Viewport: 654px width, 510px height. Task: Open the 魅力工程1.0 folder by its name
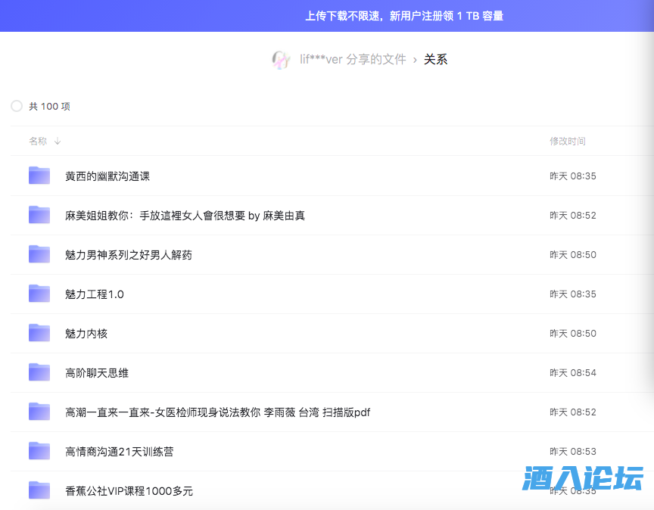pyautogui.click(x=94, y=294)
